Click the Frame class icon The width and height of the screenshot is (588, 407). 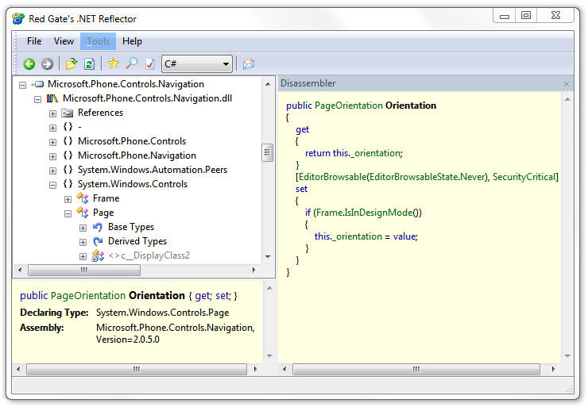tap(83, 198)
